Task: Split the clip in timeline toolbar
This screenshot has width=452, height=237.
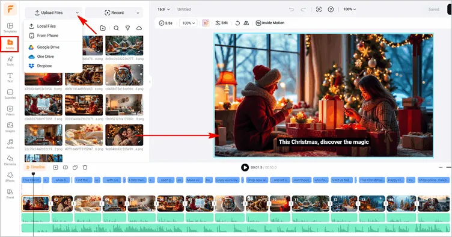Action: click(66, 167)
